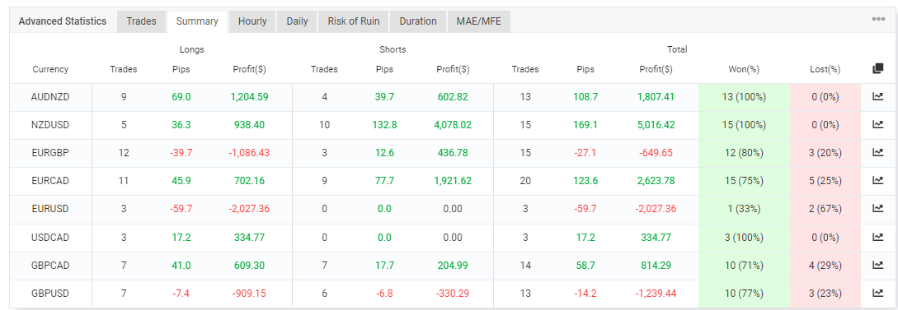Select the EURCAD currency cell
898x310 pixels.
coord(50,181)
